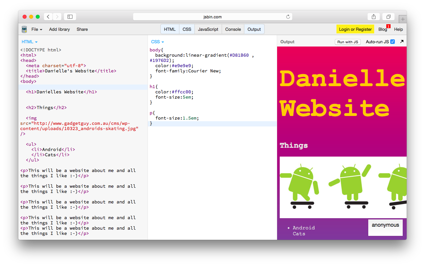Expand the CSS panel dropdown
This screenshot has height=266, width=425.
click(x=157, y=42)
